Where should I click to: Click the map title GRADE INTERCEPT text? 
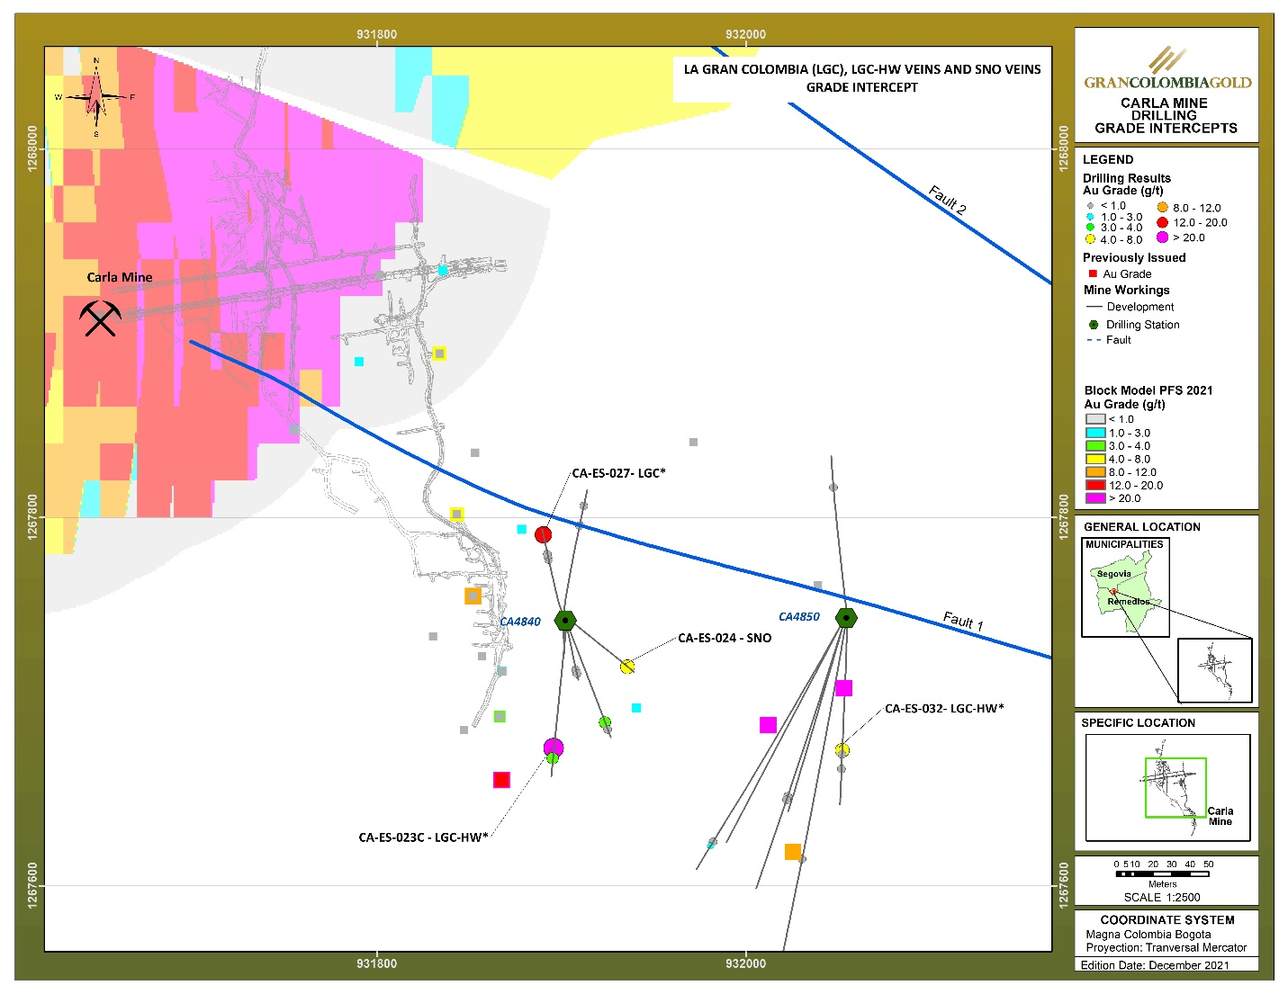point(862,87)
